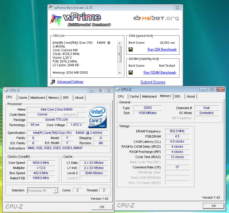Open Memory tab in left CPU-Z window

click(54, 98)
